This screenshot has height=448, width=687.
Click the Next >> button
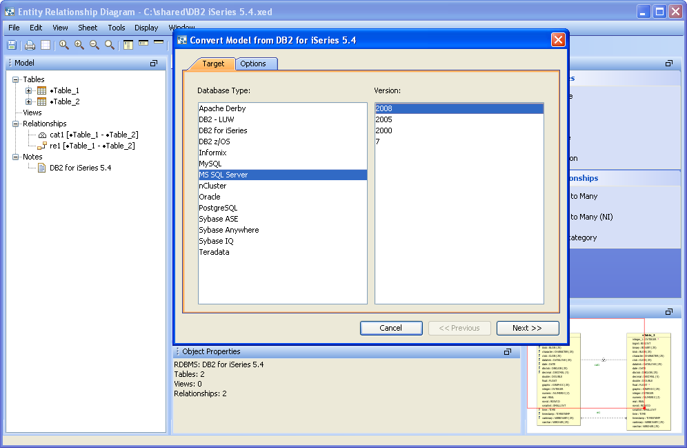527,328
